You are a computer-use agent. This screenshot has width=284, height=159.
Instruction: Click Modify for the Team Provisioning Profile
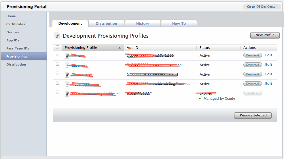pos(253,93)
